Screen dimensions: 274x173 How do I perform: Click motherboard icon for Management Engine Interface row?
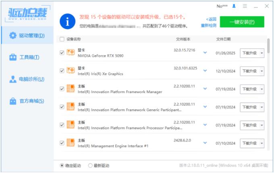tap(71, 143)
